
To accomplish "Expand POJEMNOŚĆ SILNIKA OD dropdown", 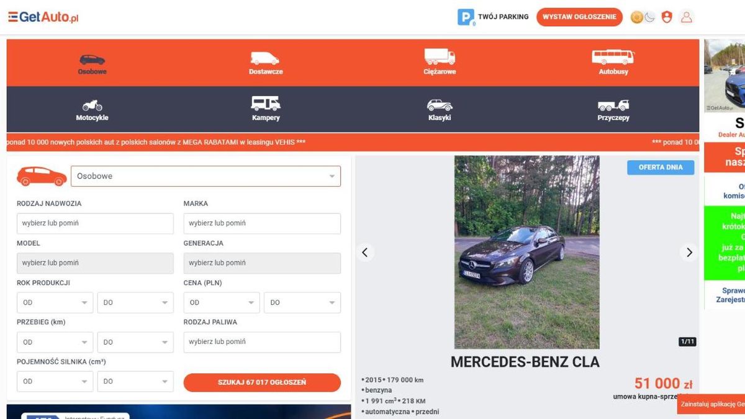I will click(x=55, y=382).
